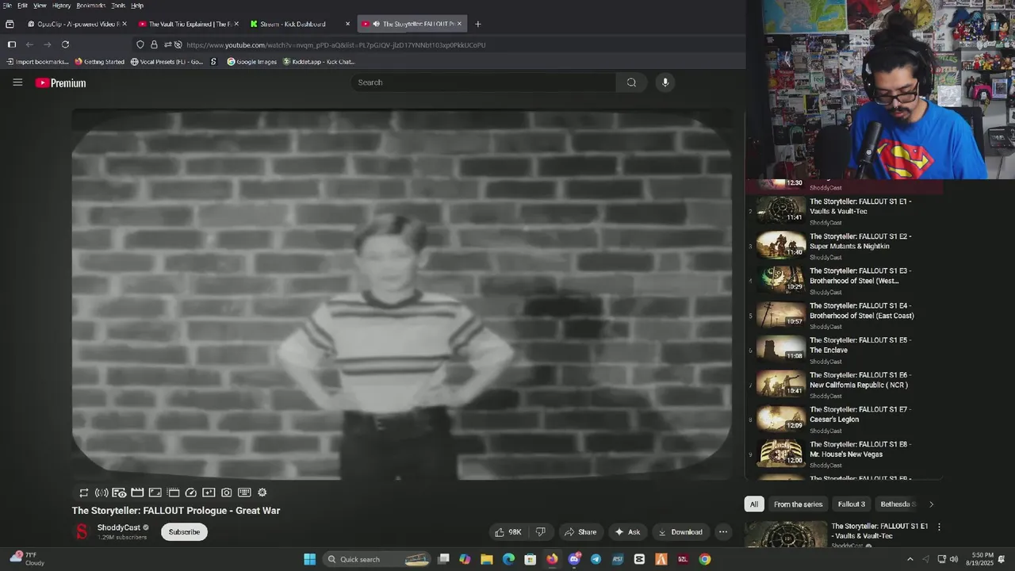Start voice search with microphone icon
The width and height of the screenshot is (1015, 571).
(665, 82)
